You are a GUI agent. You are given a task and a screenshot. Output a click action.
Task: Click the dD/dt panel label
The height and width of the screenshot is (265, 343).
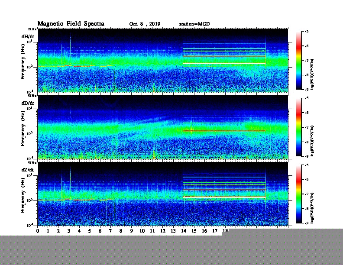pyautogui.click(x=28, y=103)
